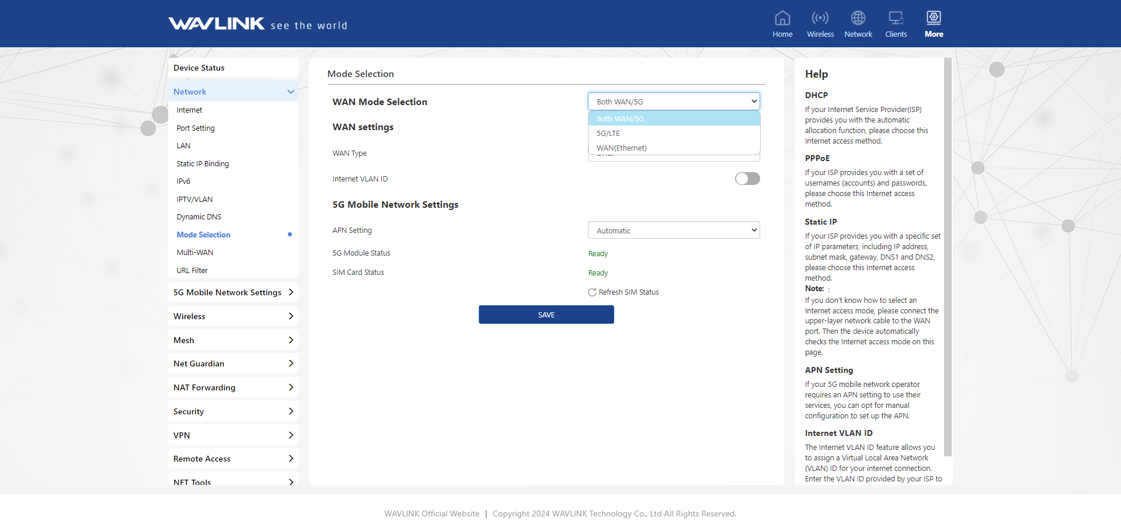Open the APN Setting dropdown
The height and width of the screenshot is (531, 1121).
(673, 230)
